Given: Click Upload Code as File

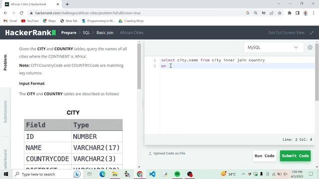Looking at the screenshot, I should [x=167, y=154].
